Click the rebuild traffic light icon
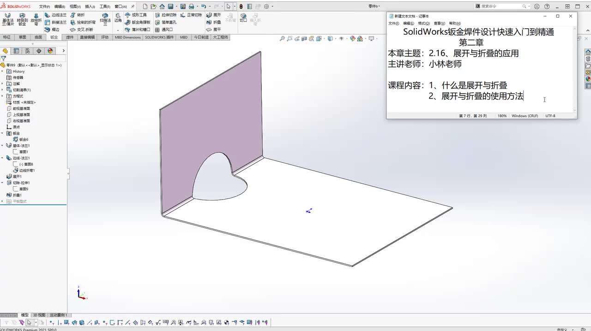Viewport: 591px width, 331px height. (x=241, y=6)
